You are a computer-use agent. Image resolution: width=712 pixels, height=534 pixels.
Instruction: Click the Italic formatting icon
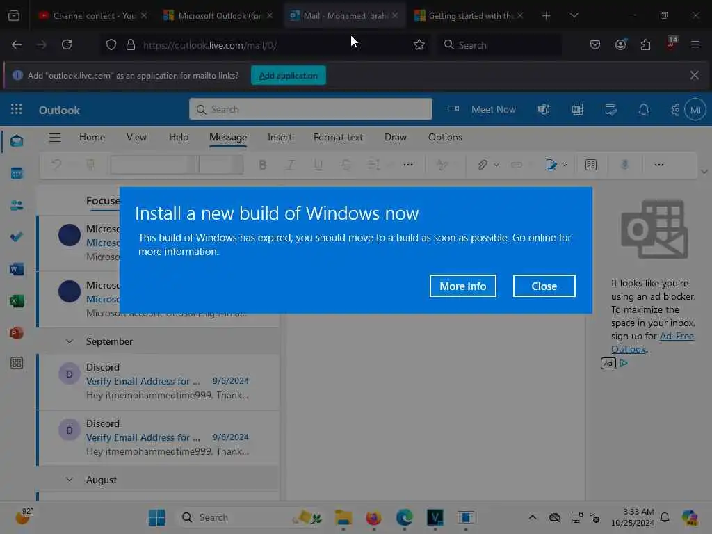pos(290,165)
